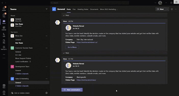Open the user profile avatar
The image size is (179, 96).
tap(160, 3)
